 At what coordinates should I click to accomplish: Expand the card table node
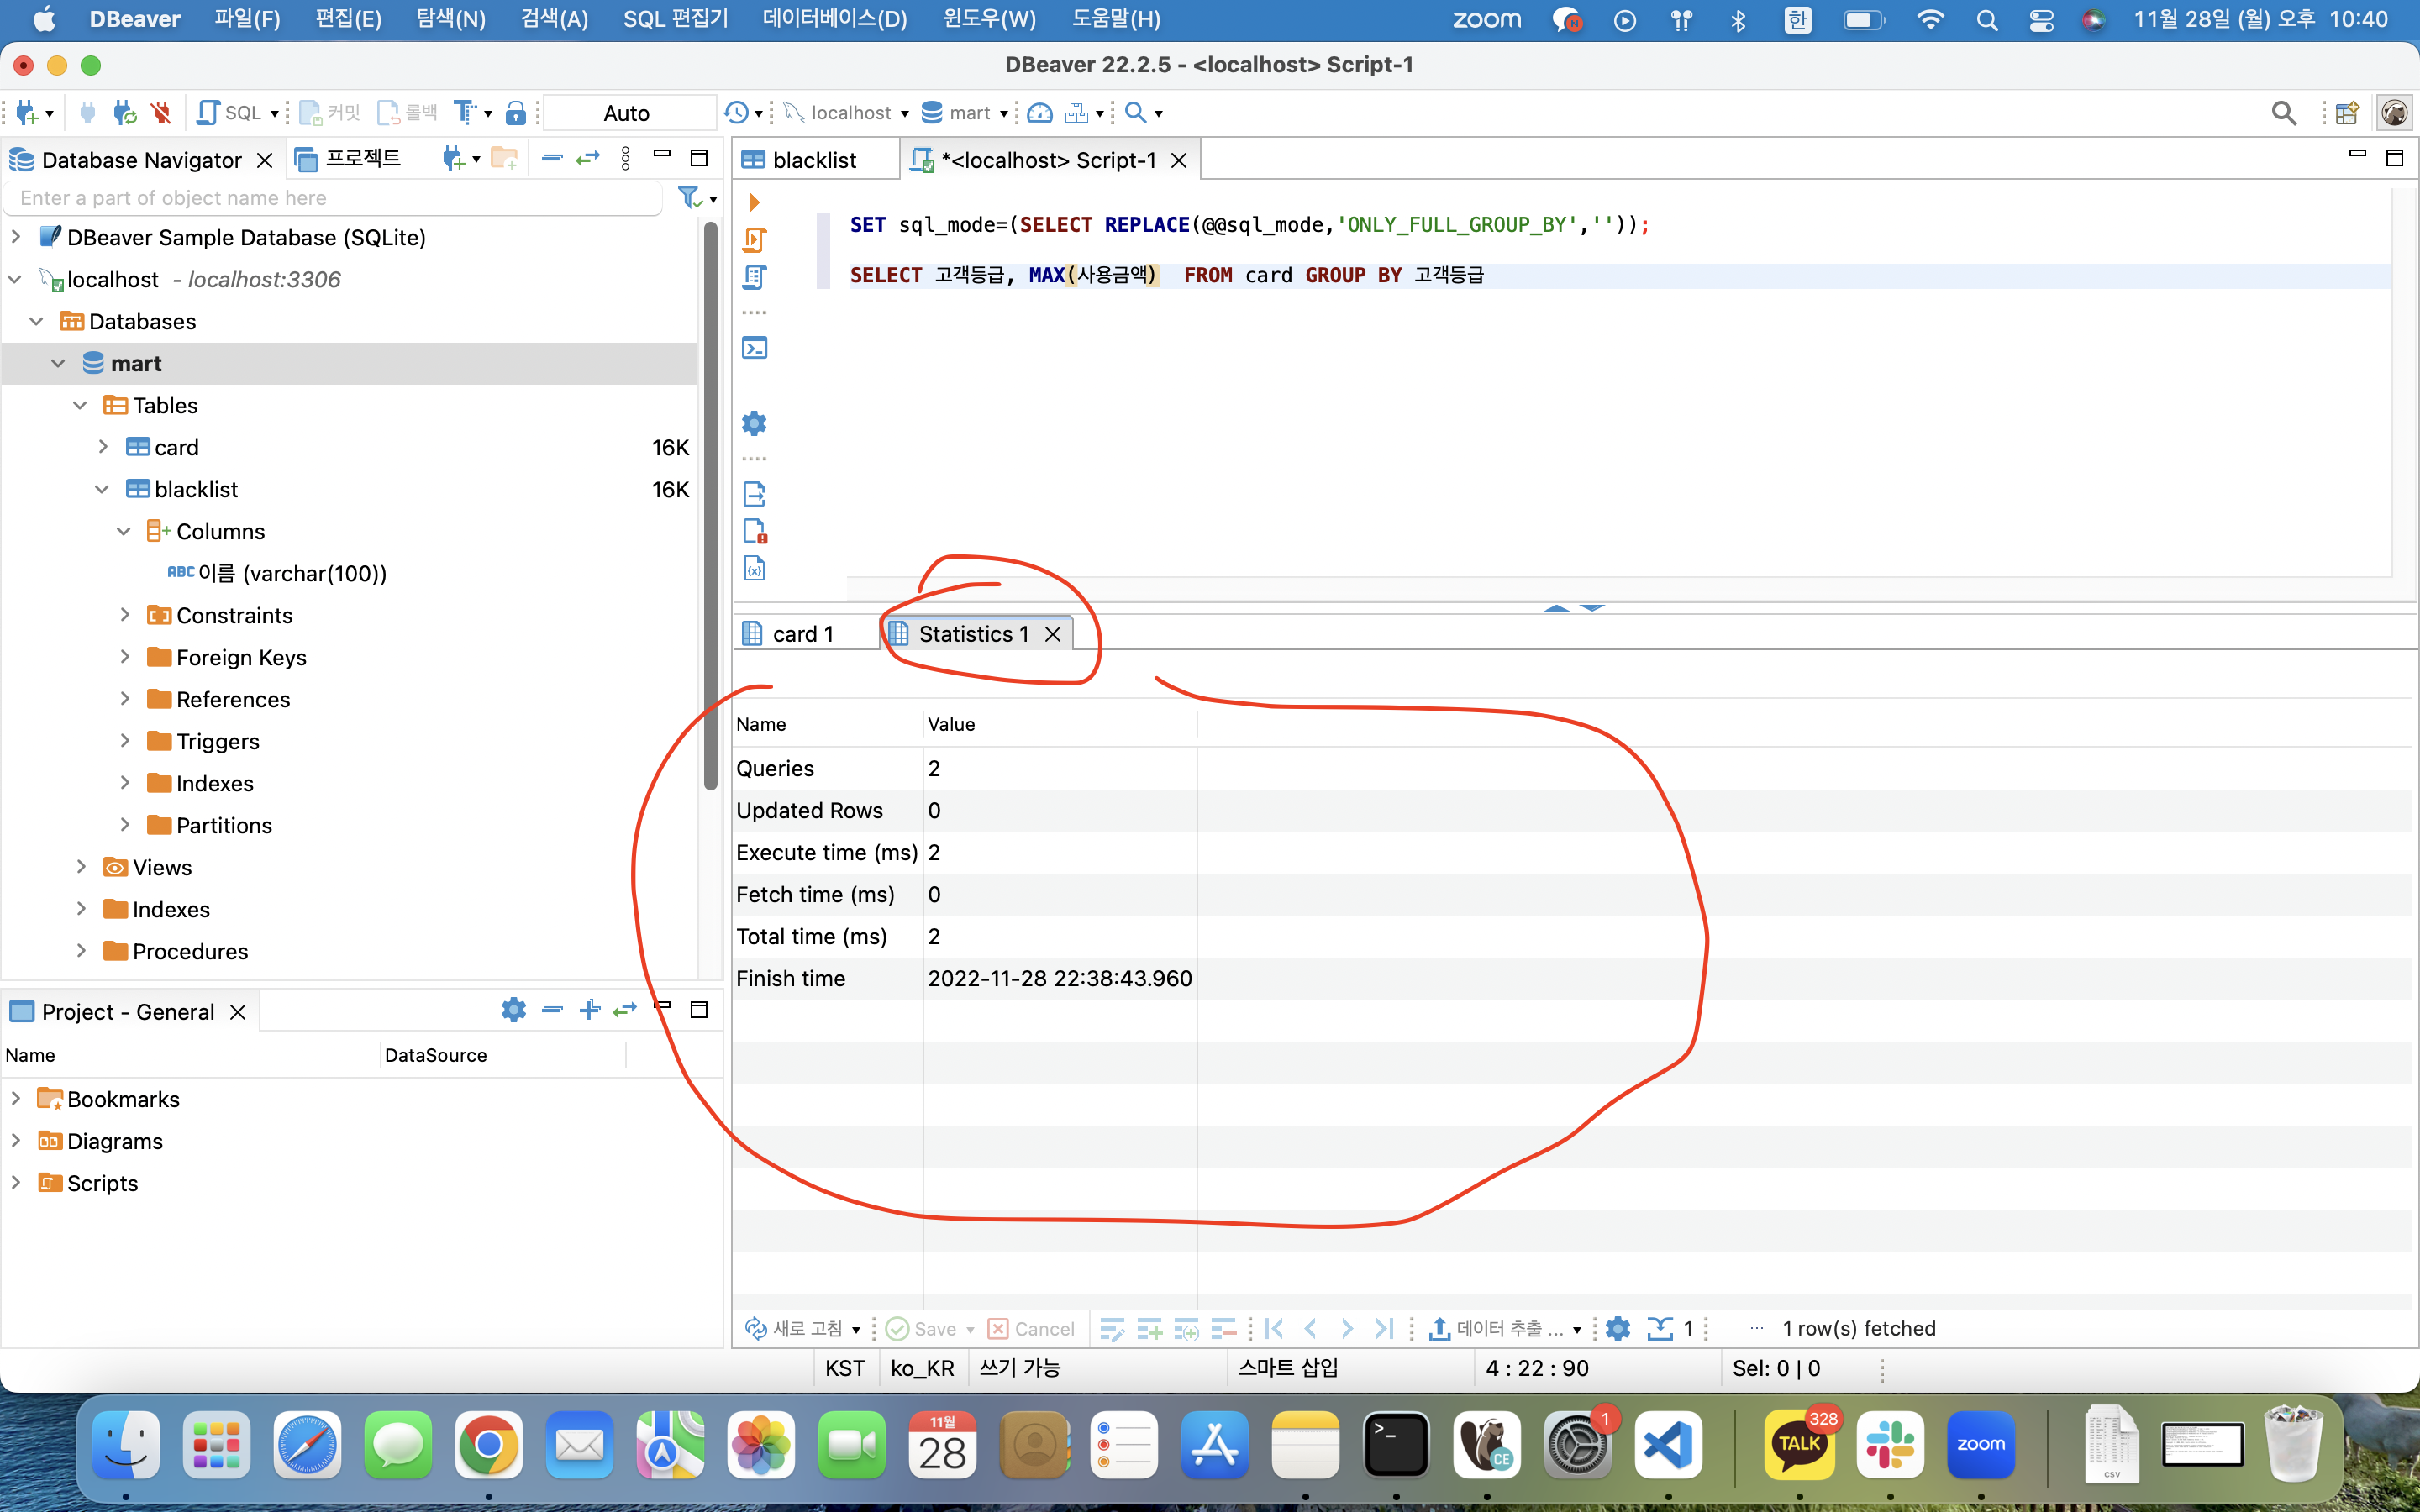point(102,447)
